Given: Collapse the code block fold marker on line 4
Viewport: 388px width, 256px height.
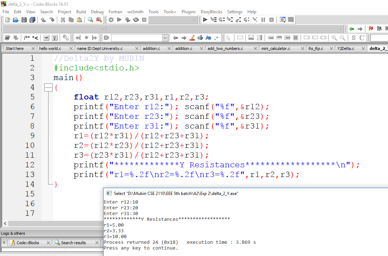Looking at the screenshot, I should coord(48,87).
